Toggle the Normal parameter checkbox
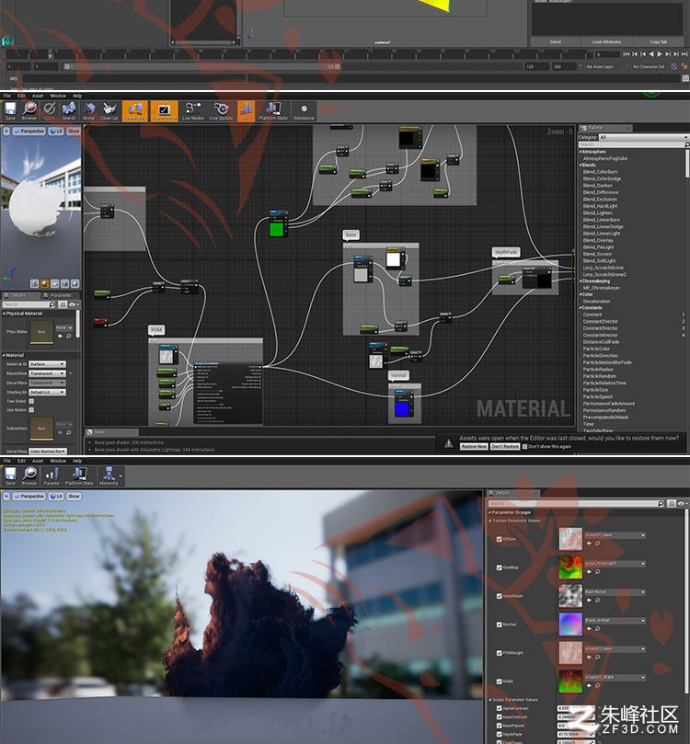 coord(500,624)
